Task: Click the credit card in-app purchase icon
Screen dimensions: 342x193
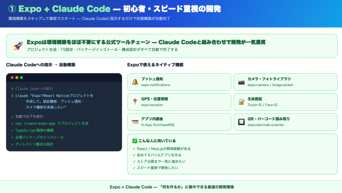Action: point(135,122)
